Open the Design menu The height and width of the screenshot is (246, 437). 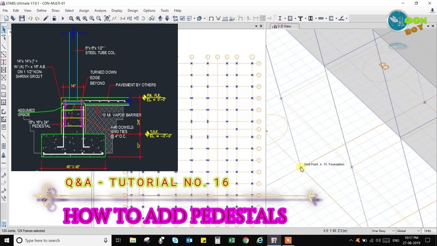(x=133, y=11)
